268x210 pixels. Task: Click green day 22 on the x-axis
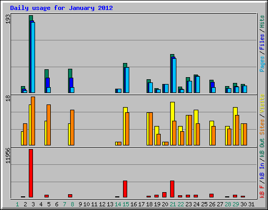point(181,204)
